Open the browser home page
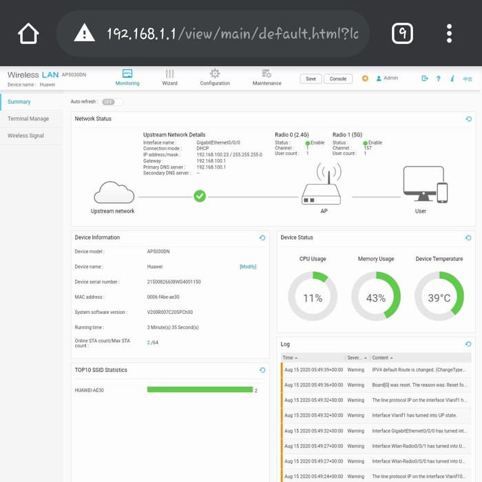Viewport: 482px width, 482px height. tap(28, 33)
